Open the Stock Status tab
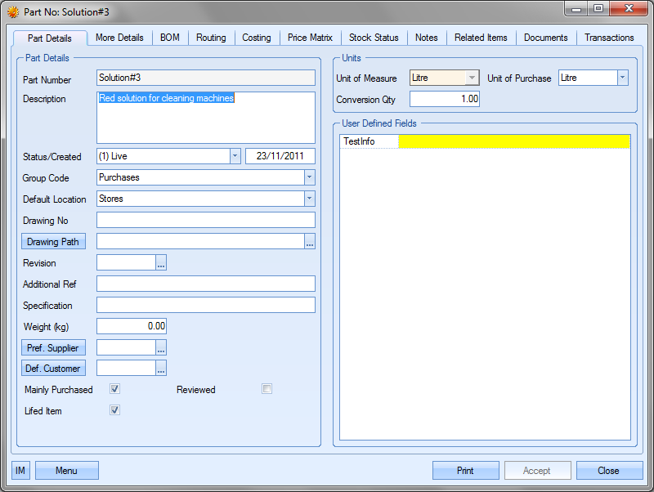The image size is (654, 492). (374, 38)
